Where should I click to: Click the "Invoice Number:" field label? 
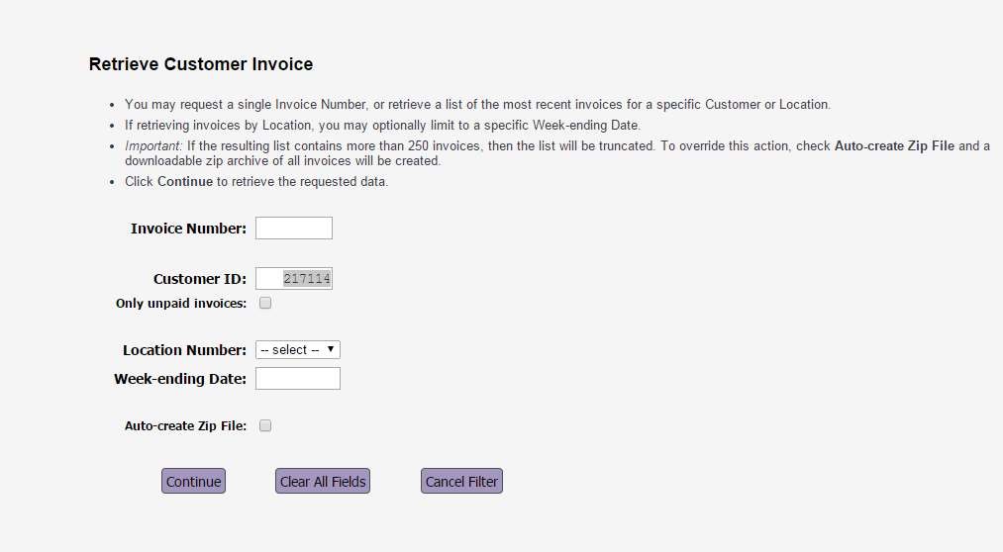point(188,229)
